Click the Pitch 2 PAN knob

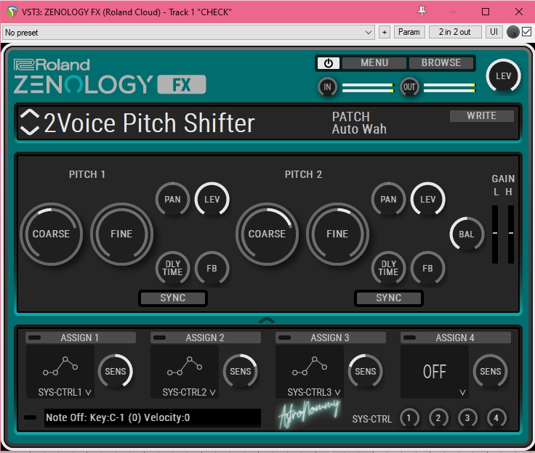388,200
